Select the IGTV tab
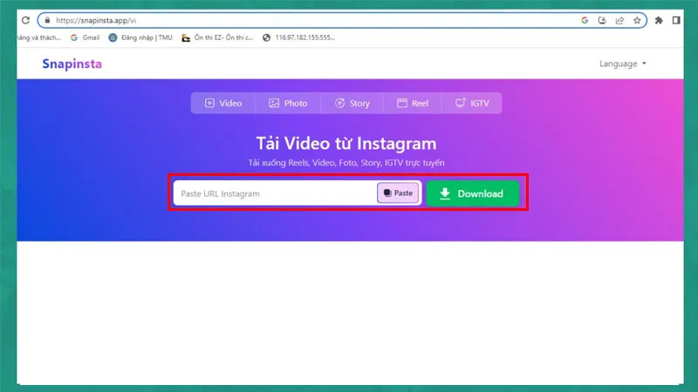The width and height of the screenshot is (698, 392). [472, 103]
